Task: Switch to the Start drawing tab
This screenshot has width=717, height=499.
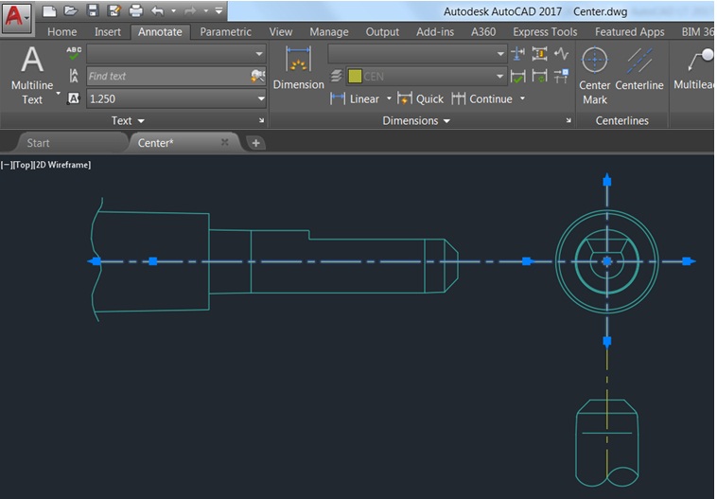Action: (x=38, y=143)
